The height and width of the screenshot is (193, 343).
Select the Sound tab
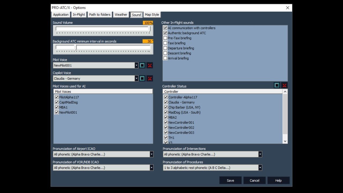pos(136,15)
